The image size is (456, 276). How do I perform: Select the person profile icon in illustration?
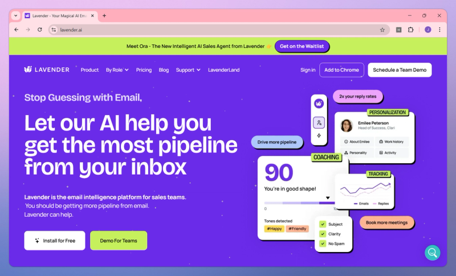click(319, 122)
